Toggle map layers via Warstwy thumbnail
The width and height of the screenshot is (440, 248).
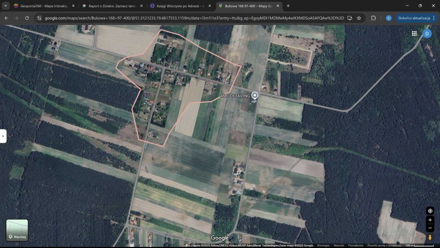coord(17,230)
